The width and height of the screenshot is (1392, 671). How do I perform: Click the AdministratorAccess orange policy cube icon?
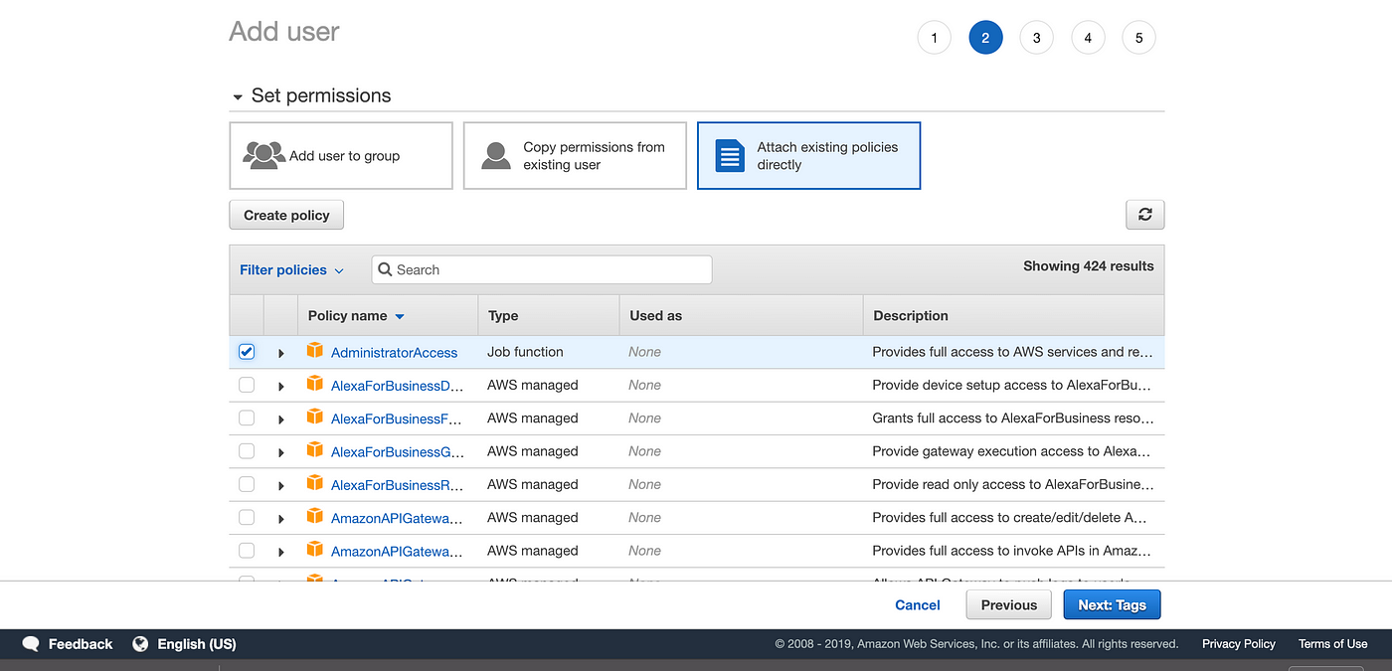[315, 351]
